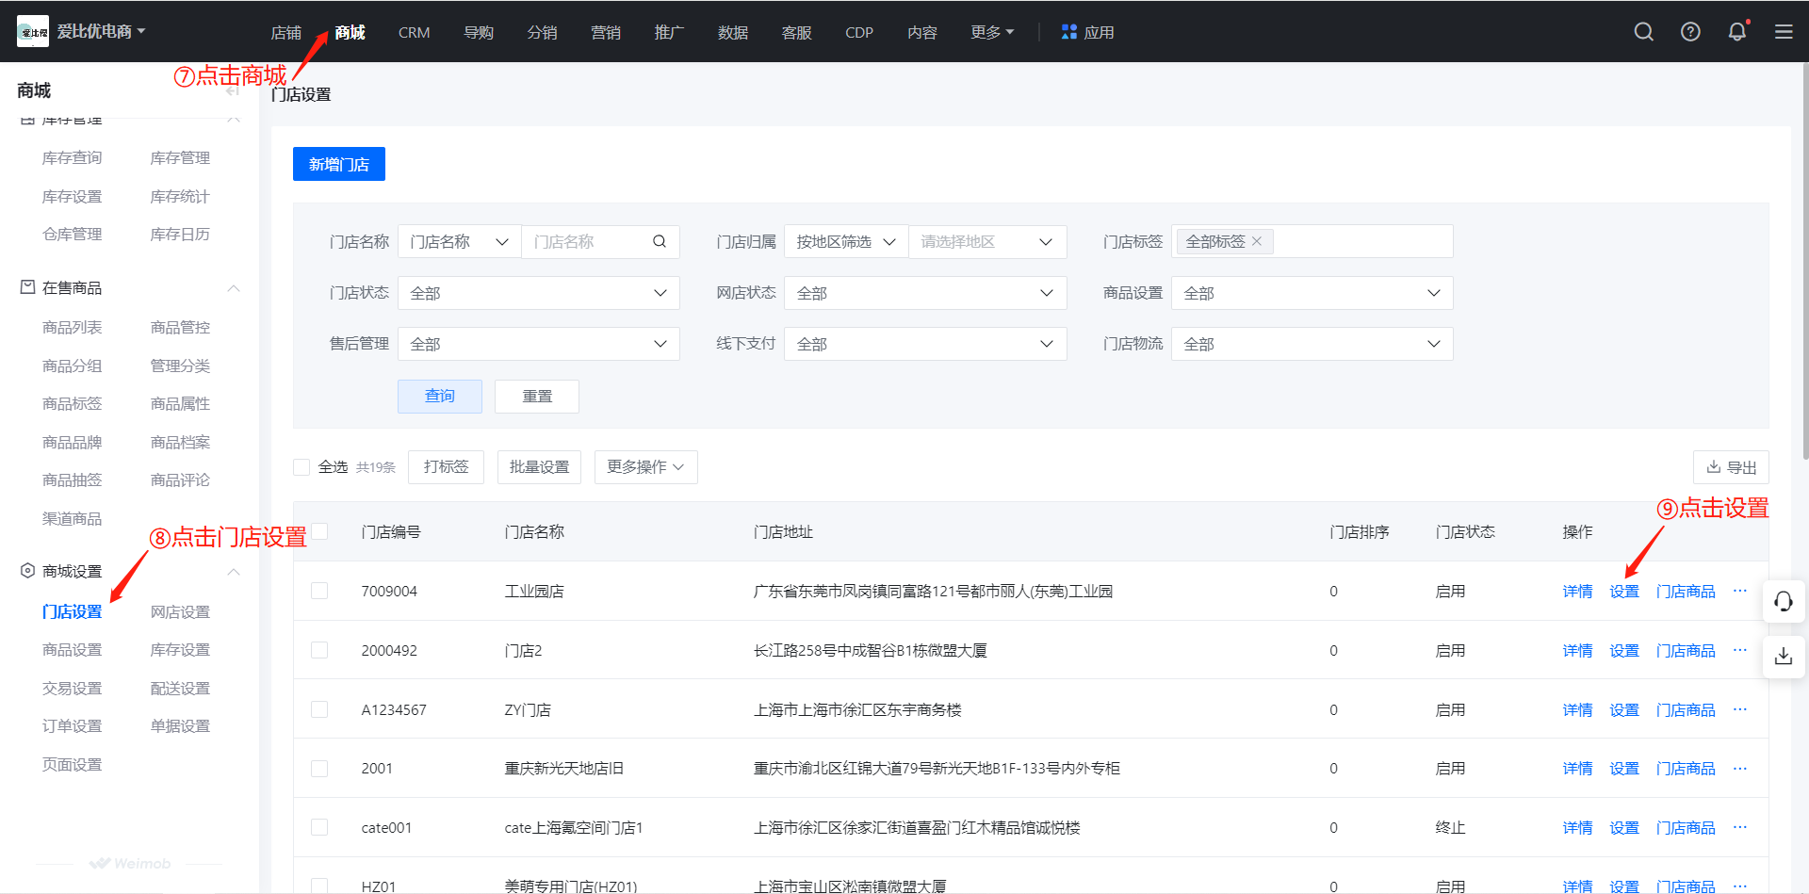Screen dimensions: 1809x894
Task: Open 设置 for store 7009004
Action: (x=1623, y=591)
